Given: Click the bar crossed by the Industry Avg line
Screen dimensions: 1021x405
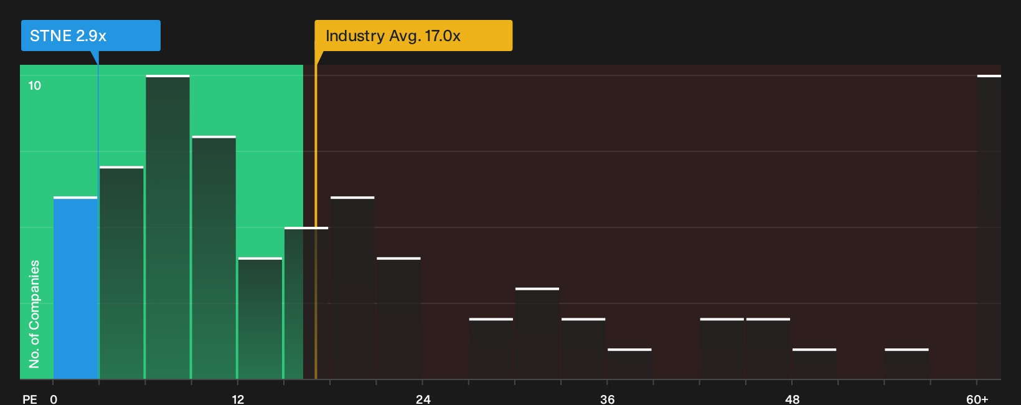Looking at the screenshot, I should pos(306,303).
